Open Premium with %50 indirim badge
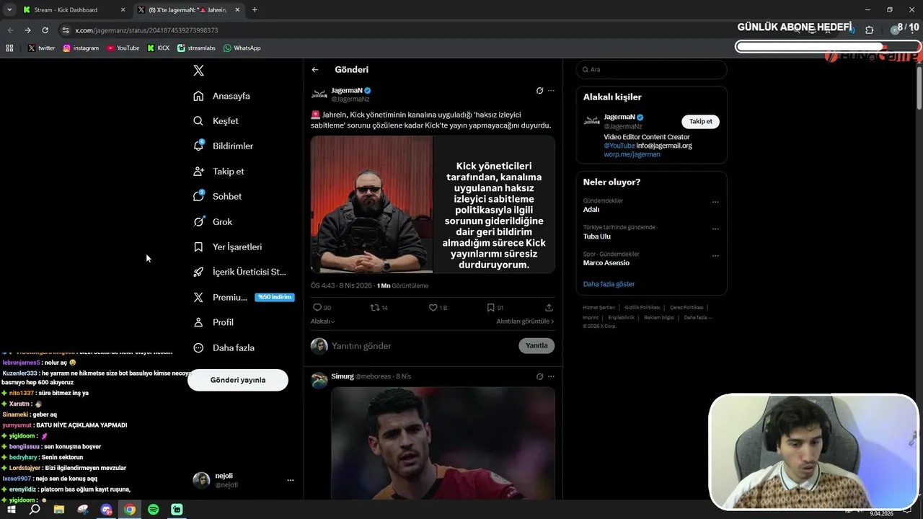 (244, 297)
